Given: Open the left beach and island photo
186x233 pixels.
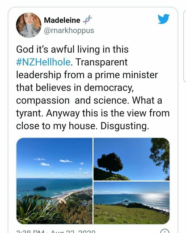Looking at the screenshot, I should (54, 181).
